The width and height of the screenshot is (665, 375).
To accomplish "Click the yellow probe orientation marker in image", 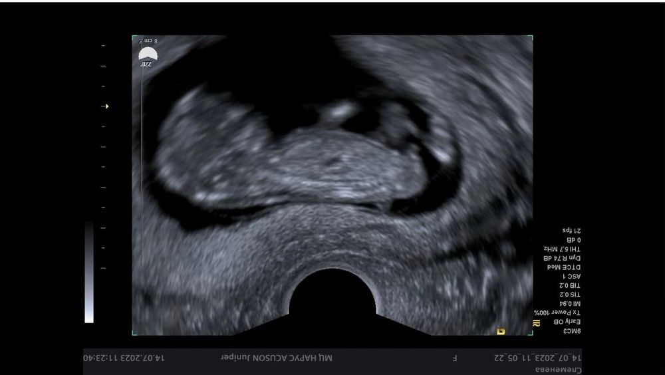I will pyautogui.click(x=501, y=330).
